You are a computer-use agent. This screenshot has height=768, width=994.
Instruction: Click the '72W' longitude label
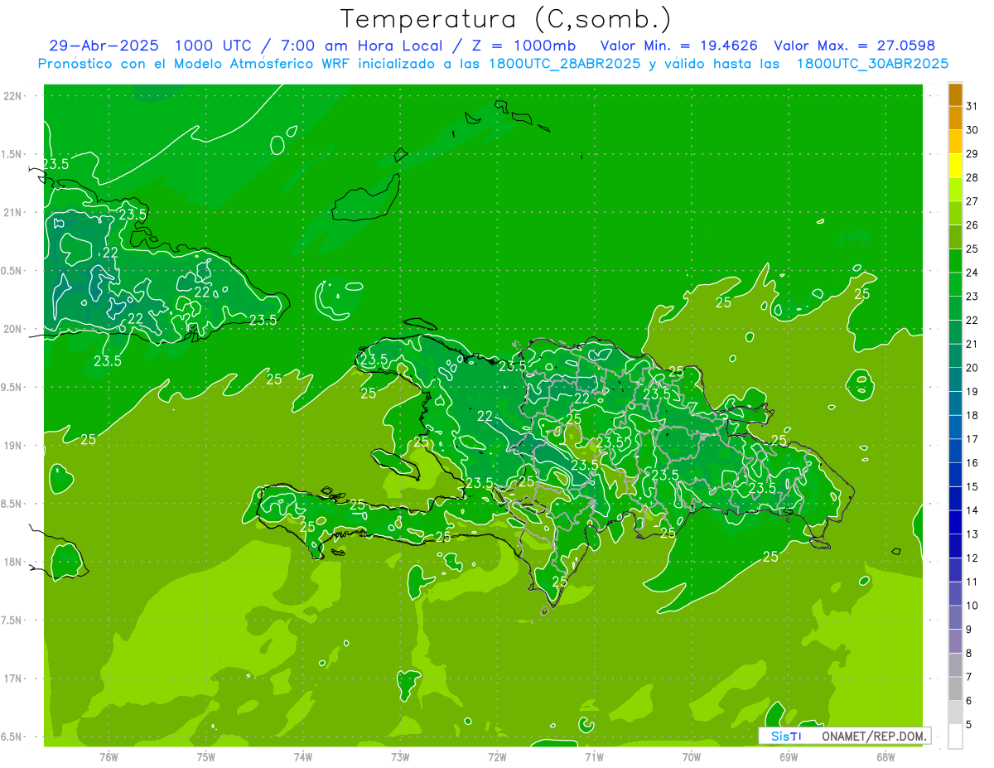coord(497,757)
